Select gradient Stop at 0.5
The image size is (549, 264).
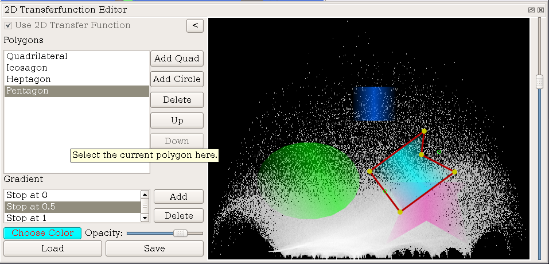72,207
